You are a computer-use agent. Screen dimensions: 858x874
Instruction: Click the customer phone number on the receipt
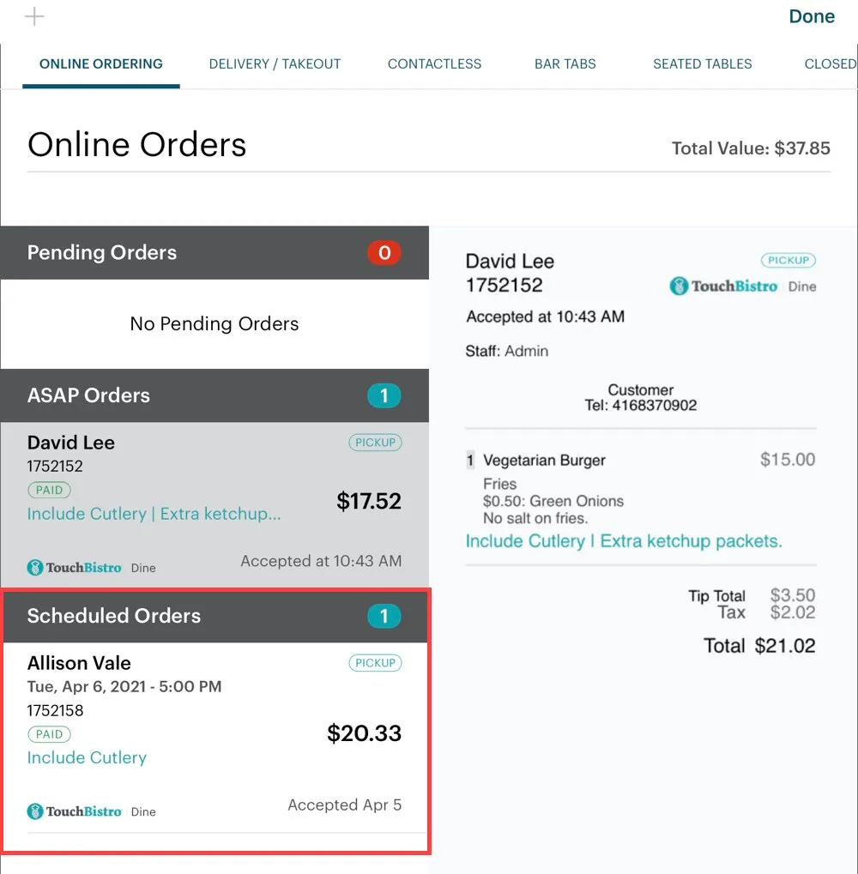(658, 405)
